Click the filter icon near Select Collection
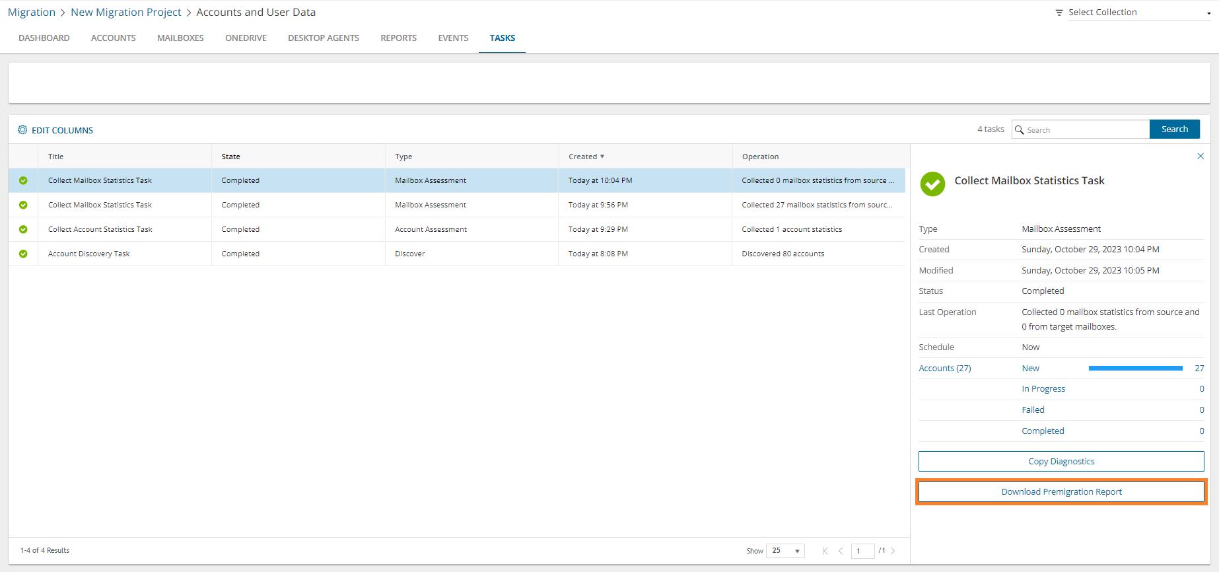1219x572 pixels. 1059,13
